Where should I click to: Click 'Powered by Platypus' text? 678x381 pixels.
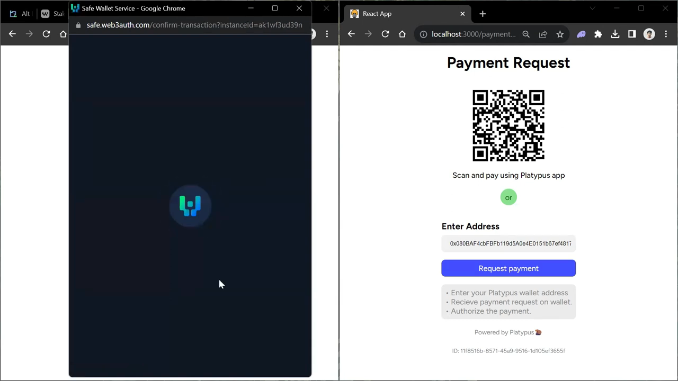pos(508,332)
